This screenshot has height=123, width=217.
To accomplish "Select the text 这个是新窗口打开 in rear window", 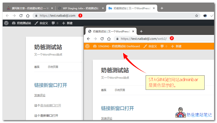I will (46, 116).
